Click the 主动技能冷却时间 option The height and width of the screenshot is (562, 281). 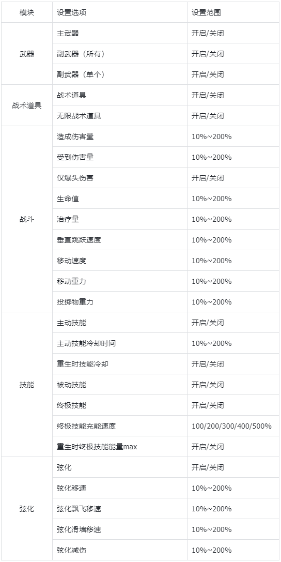point(86,343)
